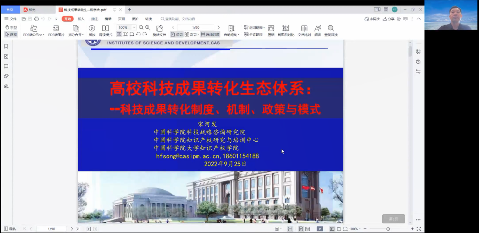Open 文档比对 document comparison
This screenshot has height=233, width=479.
(x=304, y=30)
